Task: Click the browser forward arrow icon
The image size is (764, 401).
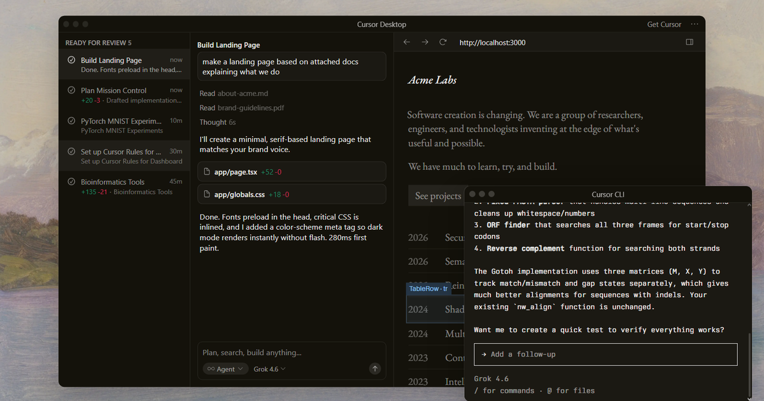Action: pos(425,42)
